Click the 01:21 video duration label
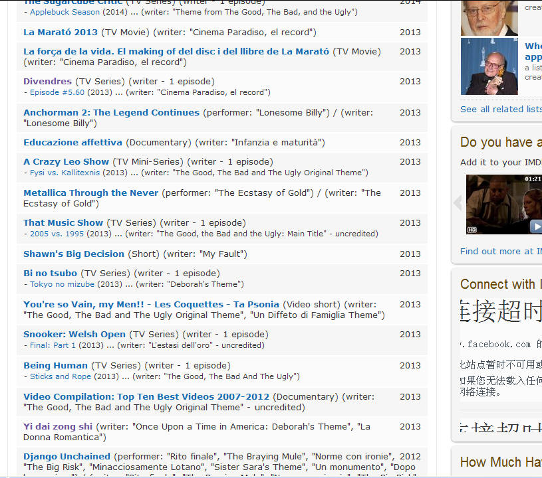542x478 pixels. click(533, 179)
